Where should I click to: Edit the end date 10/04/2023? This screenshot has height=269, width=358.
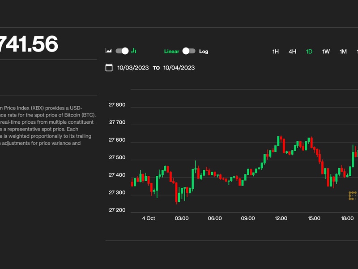coord(179,68)
